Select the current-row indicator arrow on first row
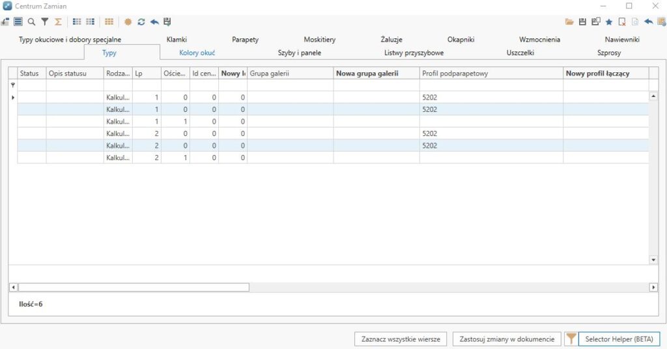 click(x=13, y=98)
